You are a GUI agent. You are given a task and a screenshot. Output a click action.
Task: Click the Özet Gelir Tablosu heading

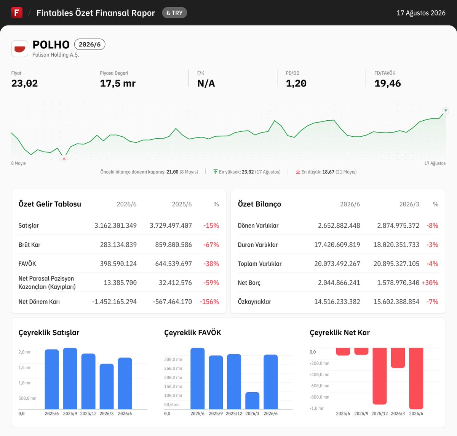tap(50, 204)
